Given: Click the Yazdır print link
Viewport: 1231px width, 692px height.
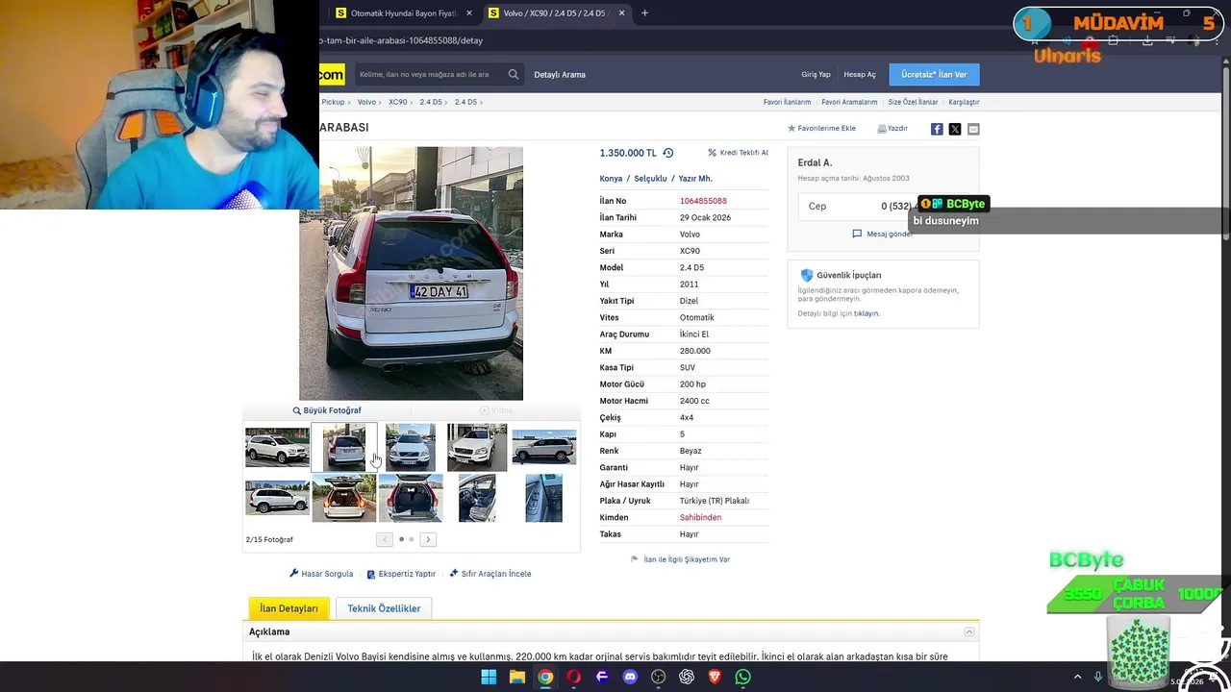Looking at the screenshot, I should tap(892, 128).
